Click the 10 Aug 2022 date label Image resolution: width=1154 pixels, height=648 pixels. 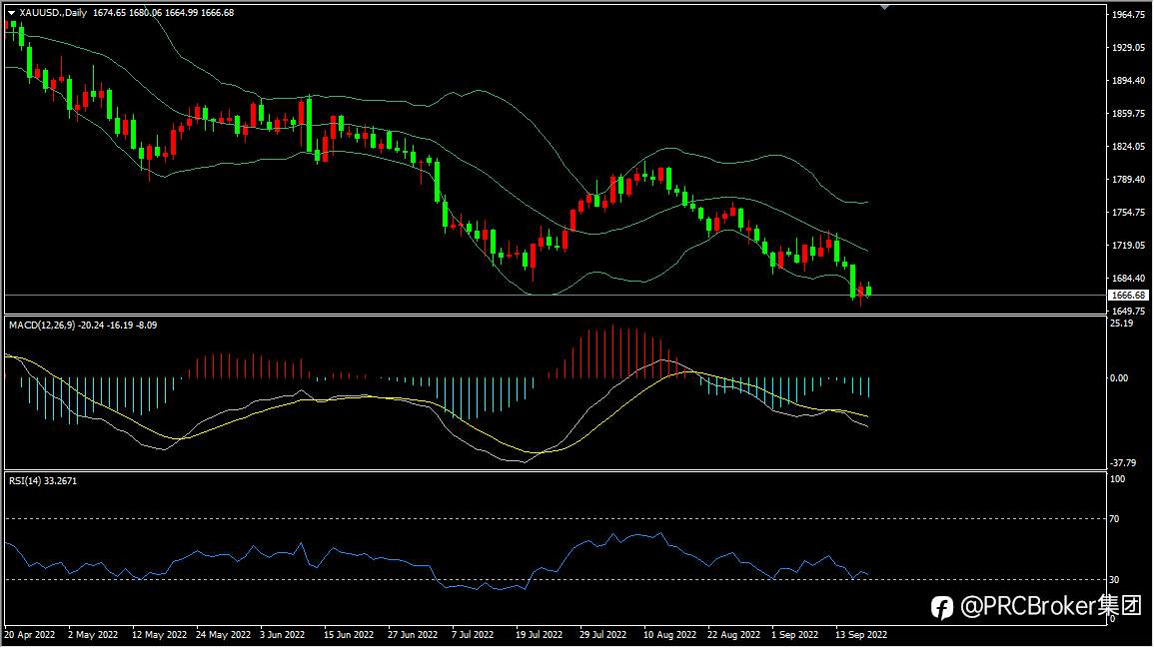[x=669, y=635]
